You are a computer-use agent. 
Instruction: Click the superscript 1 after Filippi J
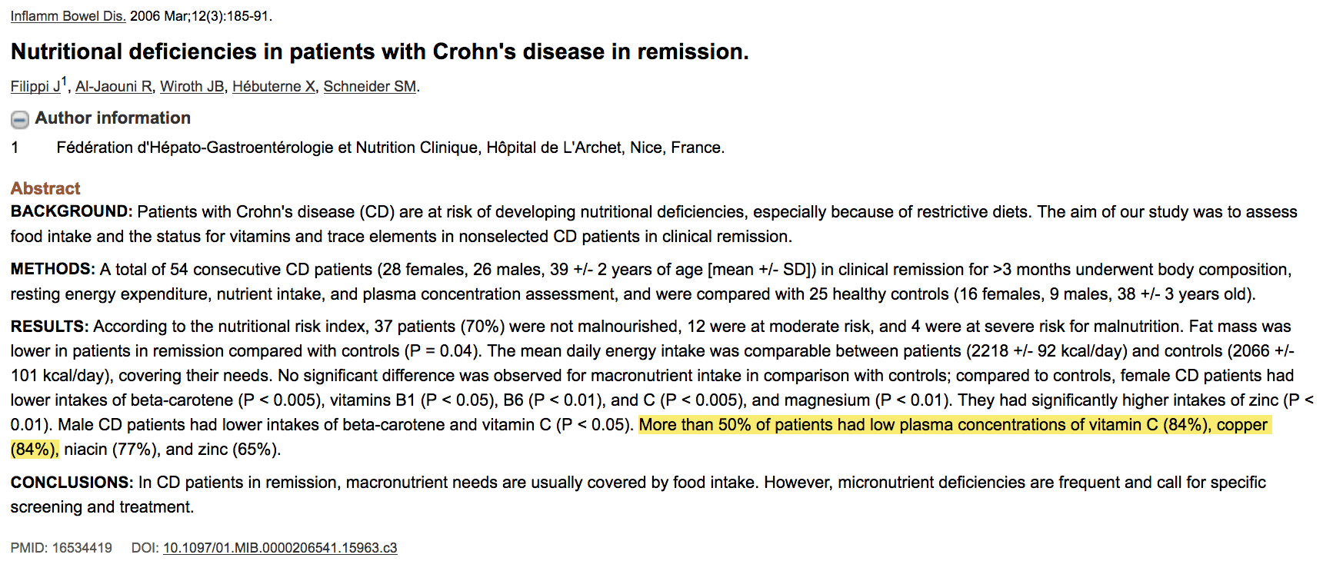pos(65,81)
